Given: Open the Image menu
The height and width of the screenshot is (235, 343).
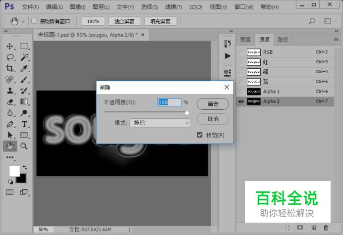Looking at the screenshot, I should [78, 7].
